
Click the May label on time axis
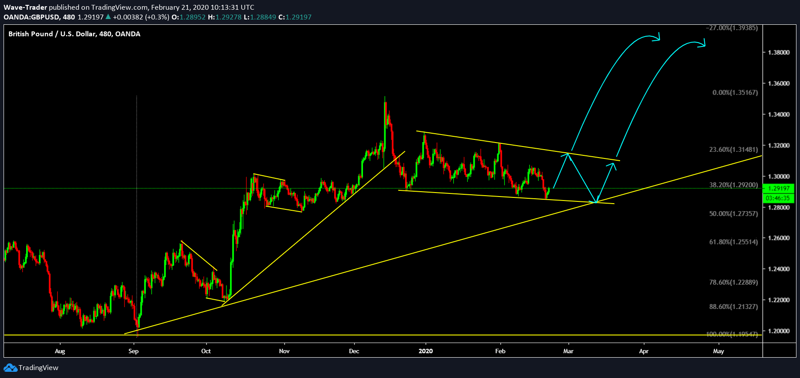(x=718, y=351)
